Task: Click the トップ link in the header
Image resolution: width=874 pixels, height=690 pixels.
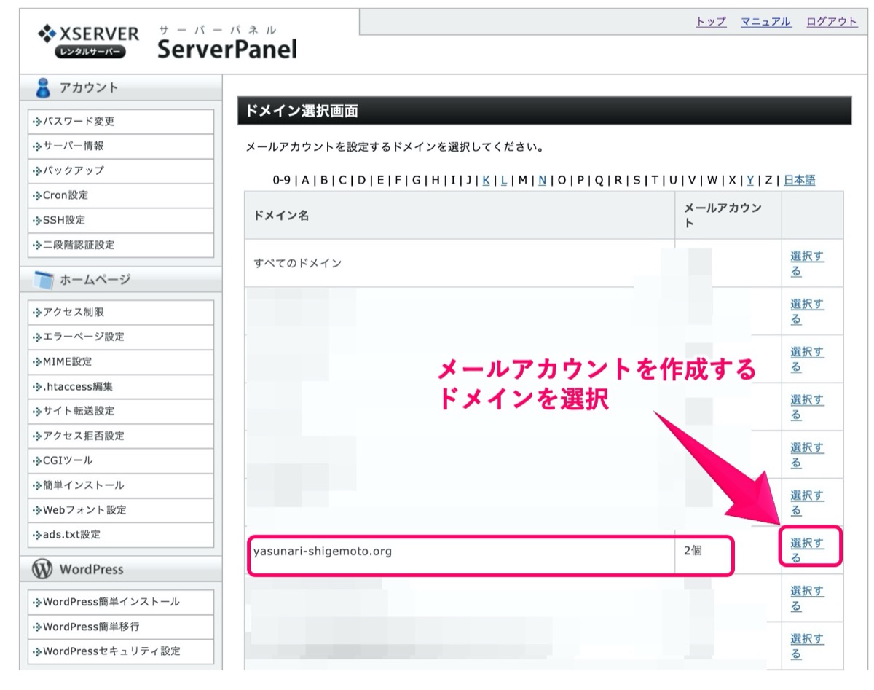Action: click(711, 22)
